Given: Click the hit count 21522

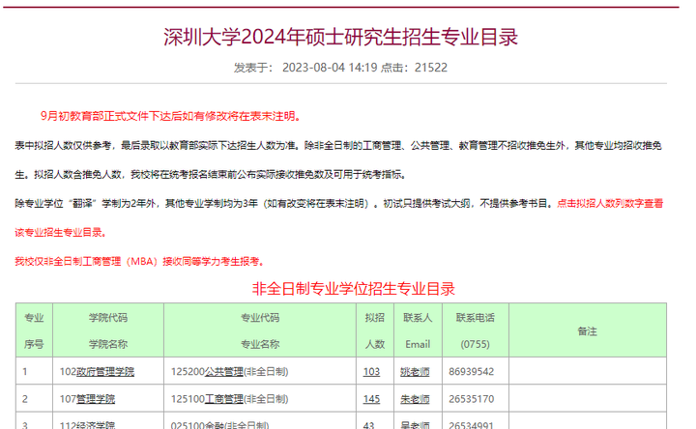Looking at the screenshot, I should click(x=431, y=68).
